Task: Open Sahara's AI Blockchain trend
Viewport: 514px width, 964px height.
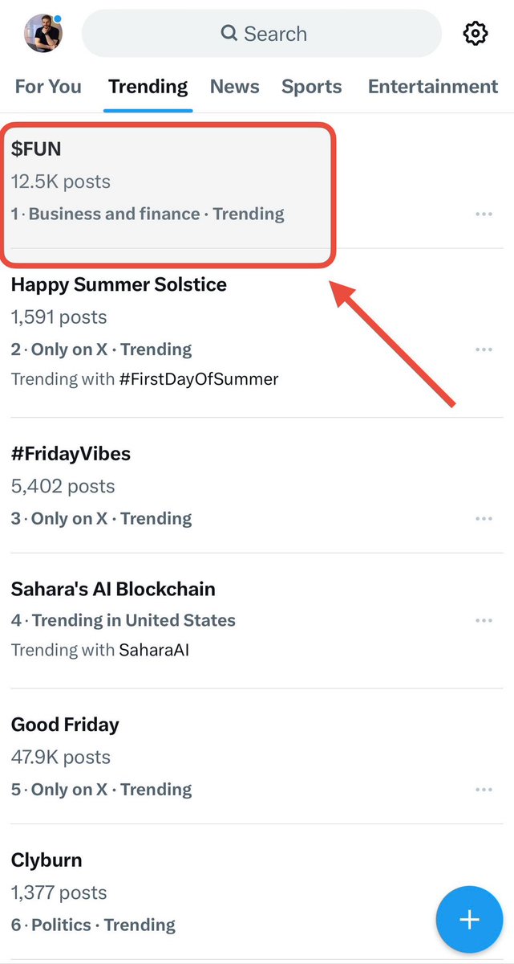Action: (113, 589)
